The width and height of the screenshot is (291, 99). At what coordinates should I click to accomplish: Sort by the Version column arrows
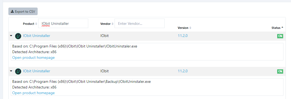point(190,28)
